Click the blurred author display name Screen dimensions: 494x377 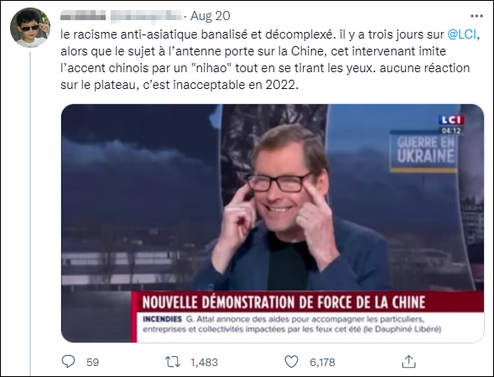[x=83, y=16]
